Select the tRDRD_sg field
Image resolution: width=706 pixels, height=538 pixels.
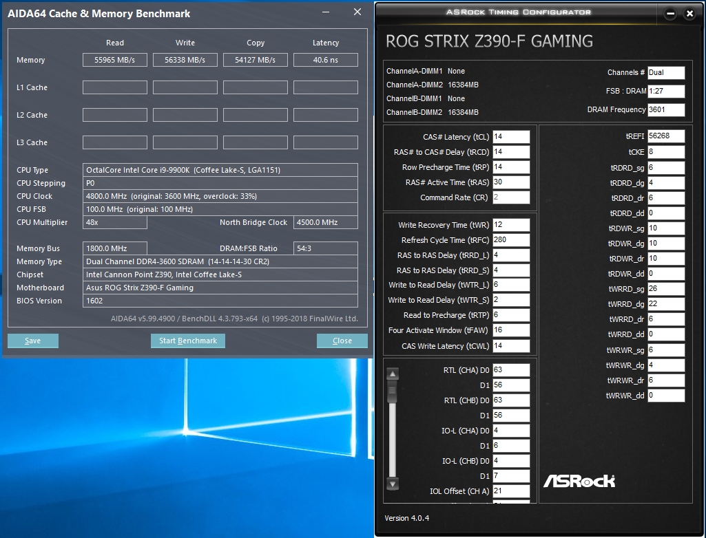coord(666,168)
